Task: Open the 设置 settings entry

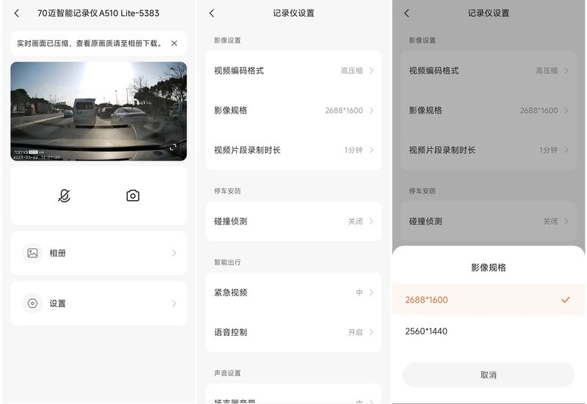Action: (x=98, y=304)
